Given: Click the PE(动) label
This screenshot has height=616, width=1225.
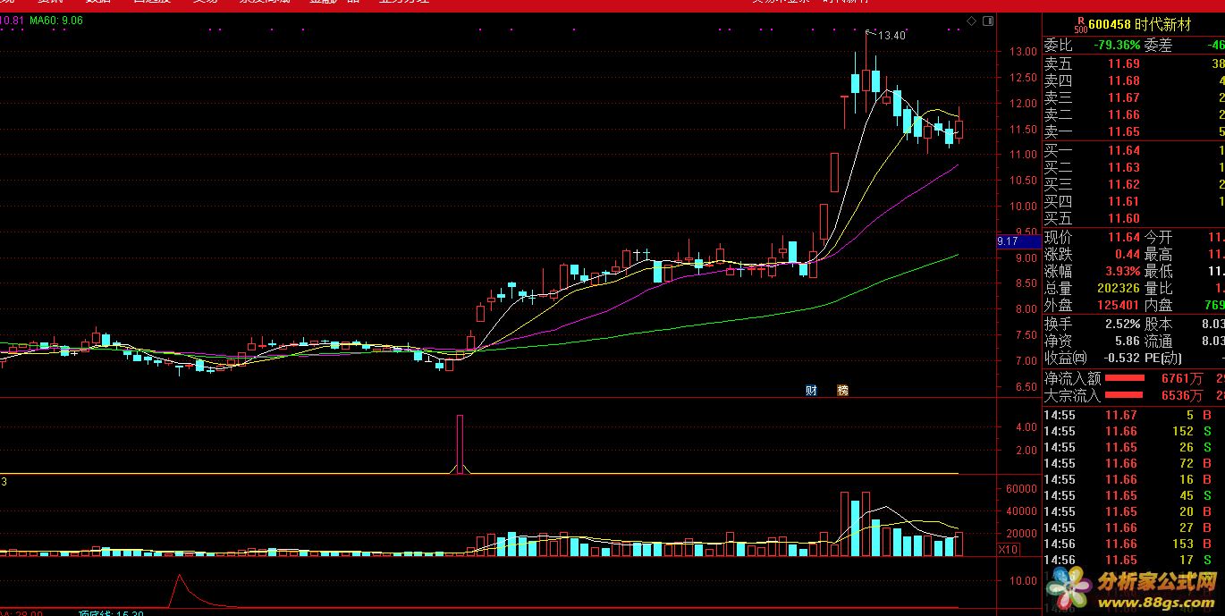Looking at the screenshot, I should (1164, 358).
